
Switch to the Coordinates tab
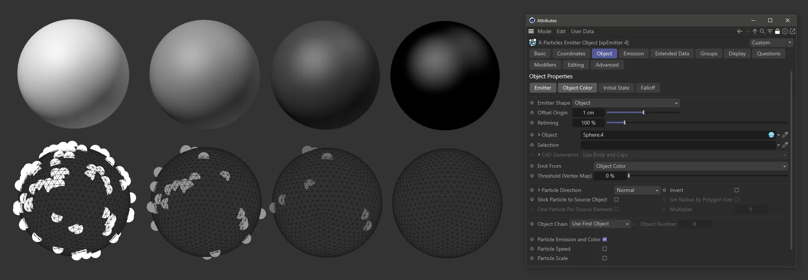click(571, 53)
